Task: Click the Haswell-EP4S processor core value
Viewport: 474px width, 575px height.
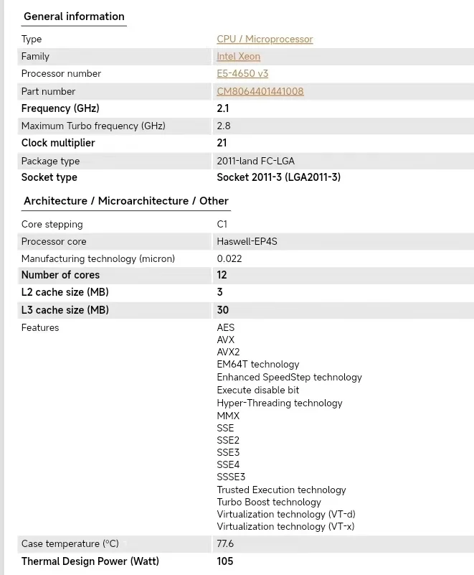Action: click(x=247, y=241)
